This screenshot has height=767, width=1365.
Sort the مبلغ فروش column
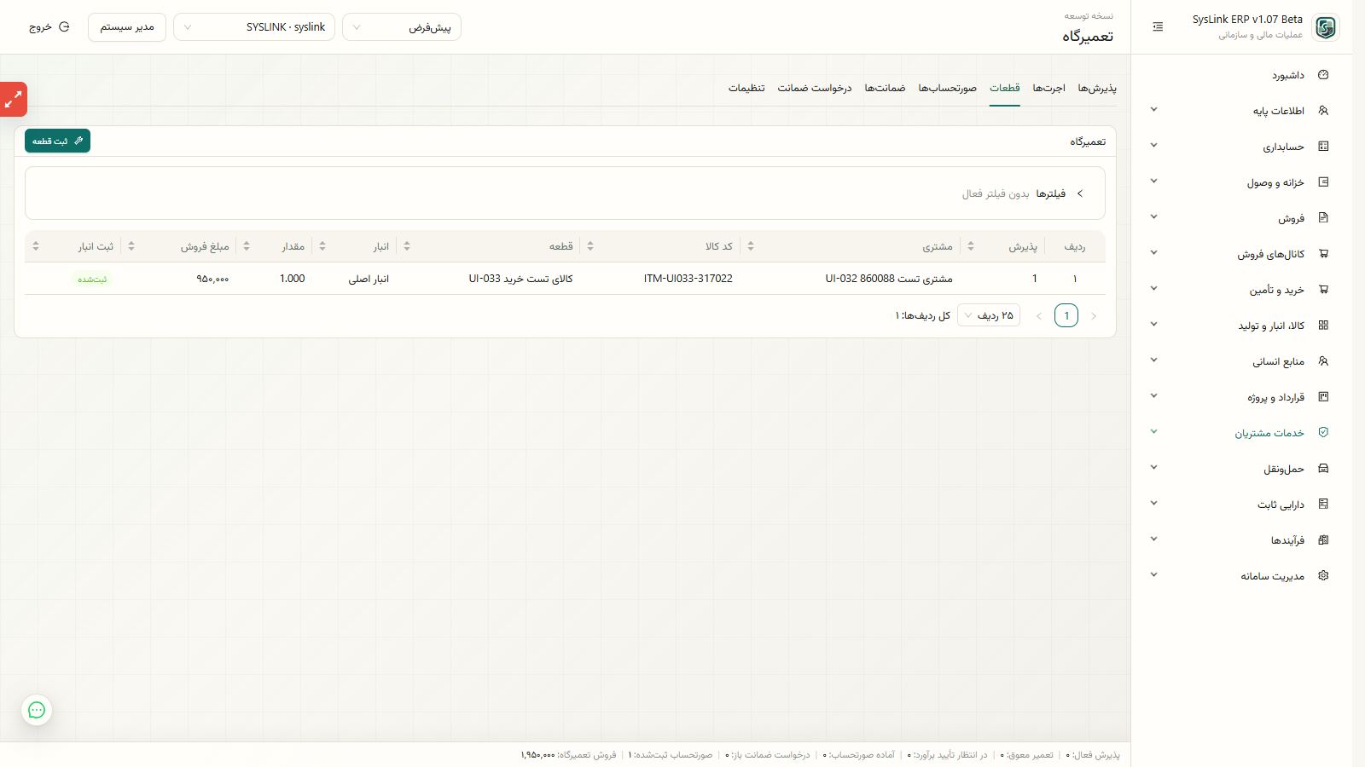131,246
